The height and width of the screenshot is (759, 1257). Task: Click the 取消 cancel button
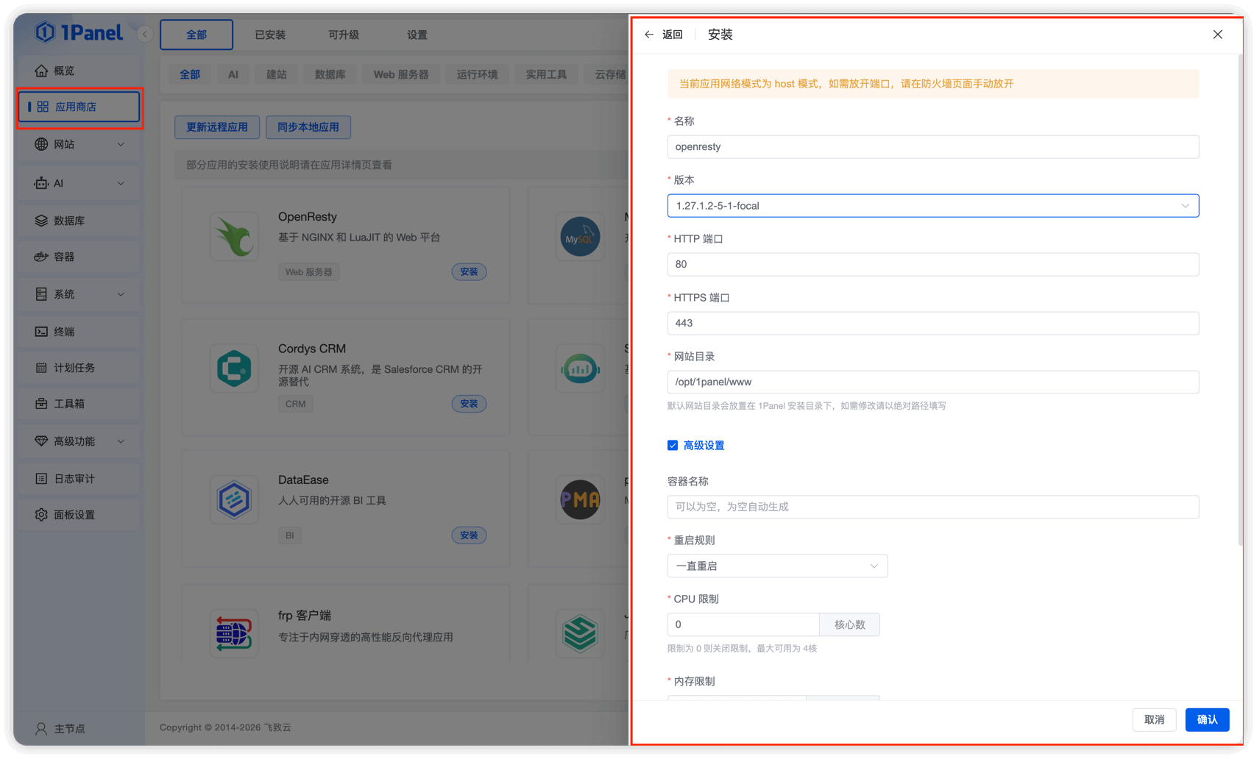1154,719
